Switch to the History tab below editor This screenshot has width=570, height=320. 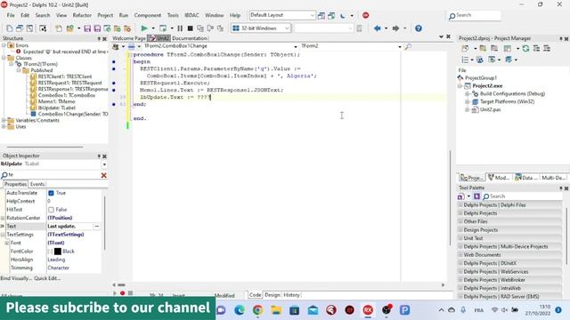[x=291, y=295]
